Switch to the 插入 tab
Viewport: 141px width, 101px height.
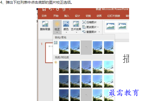67,16
